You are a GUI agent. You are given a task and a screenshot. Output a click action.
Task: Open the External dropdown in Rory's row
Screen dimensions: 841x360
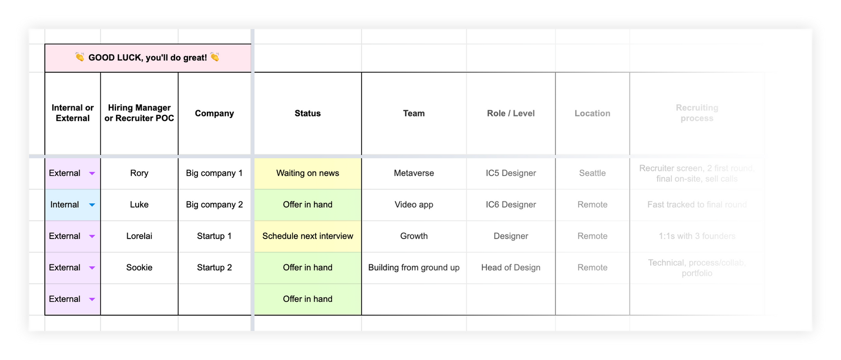click(x=92, y=174)
